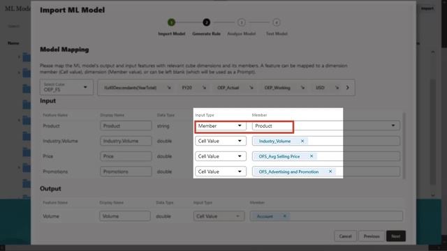Click the FY20 dimension member
447x251 pixels.
pos(186,88)
